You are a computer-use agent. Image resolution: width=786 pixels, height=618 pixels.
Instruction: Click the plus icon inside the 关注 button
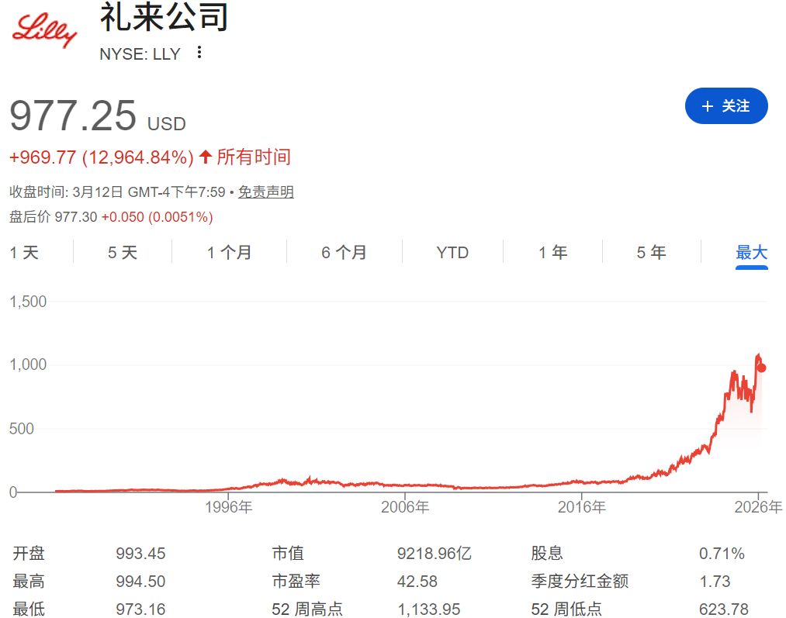tap(707, 106)
